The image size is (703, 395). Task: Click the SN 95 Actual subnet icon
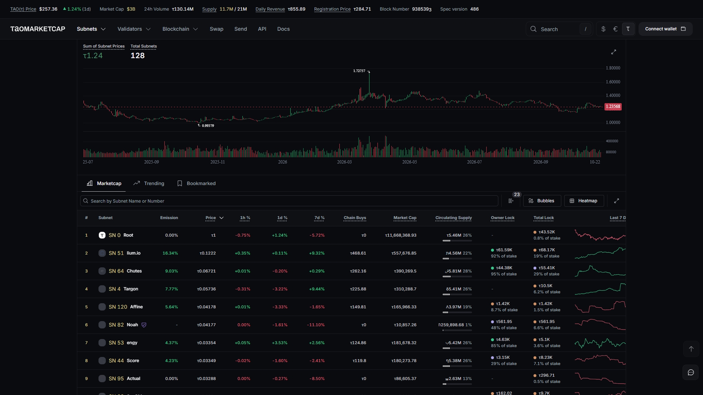(x=102, y=379)
